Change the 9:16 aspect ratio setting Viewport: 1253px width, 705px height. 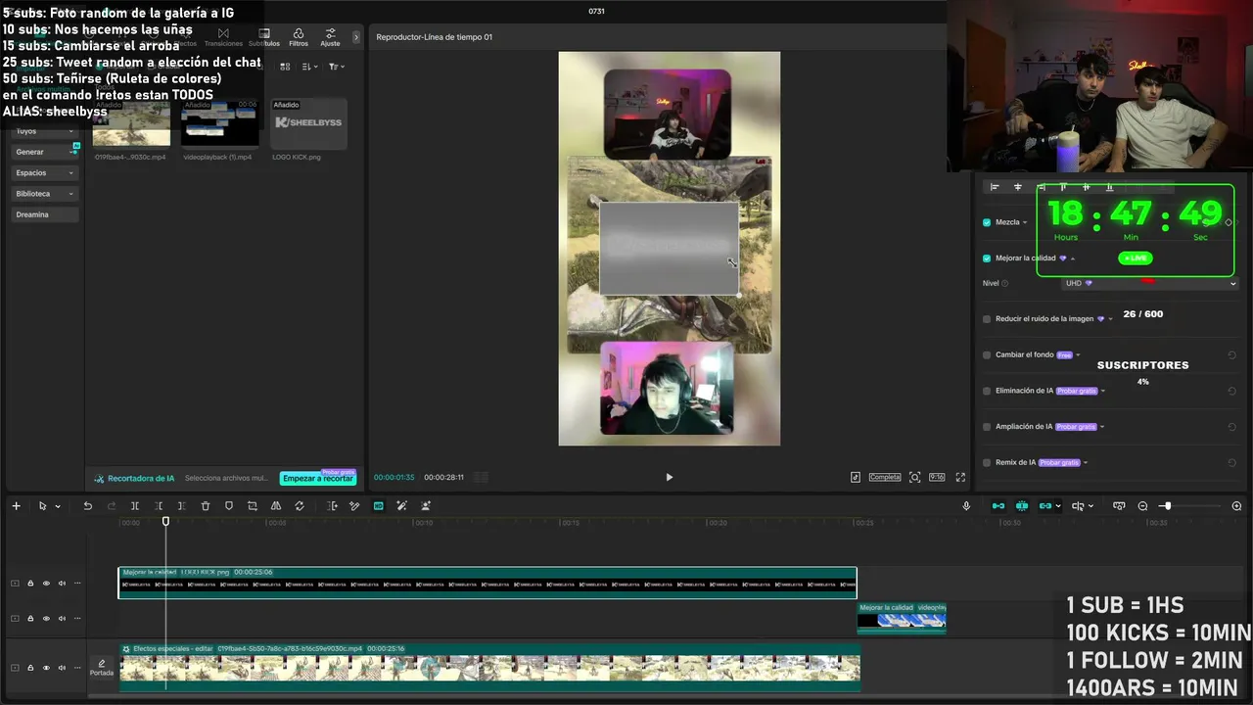[x=937, y=477]
